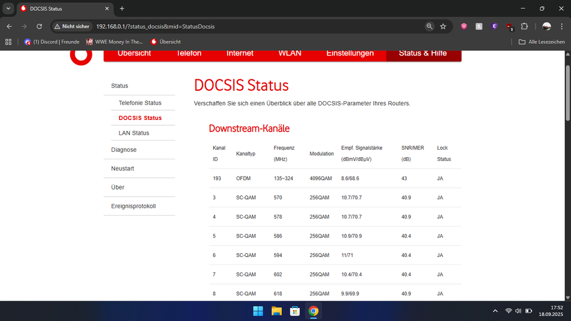Open the Windows Start menu
Viewport: 571px width, 321px height.
coord(258,311)
